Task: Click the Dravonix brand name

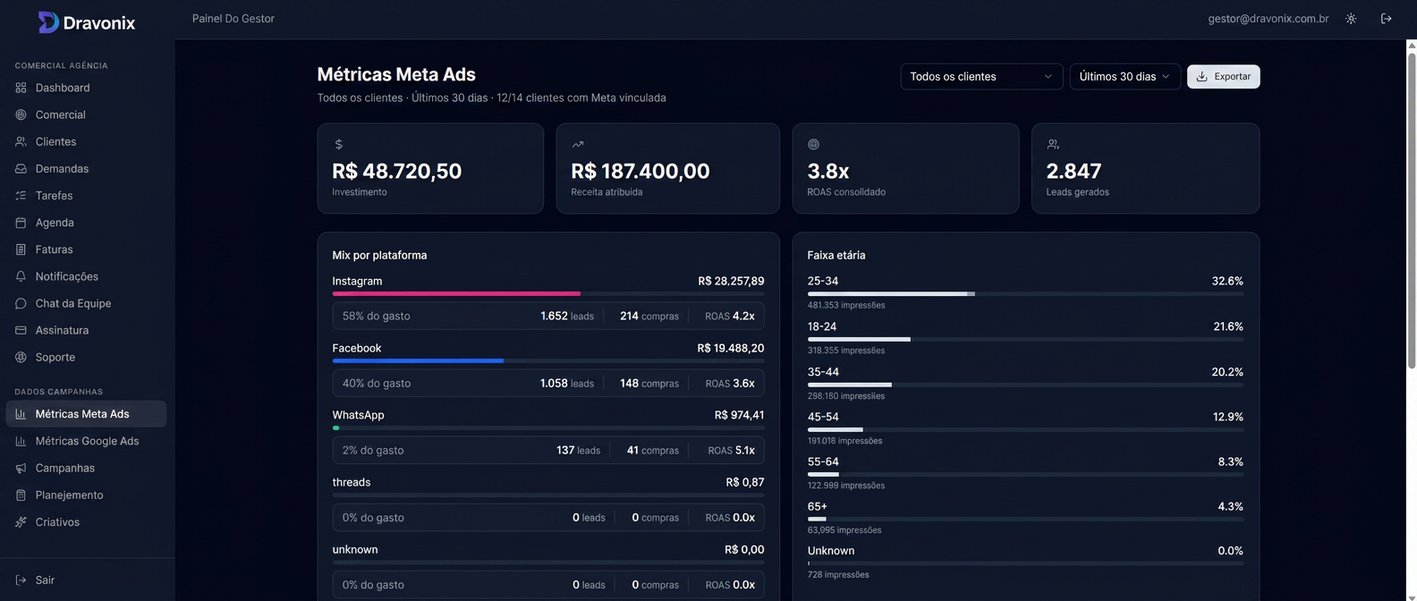Action: point(99,23)
